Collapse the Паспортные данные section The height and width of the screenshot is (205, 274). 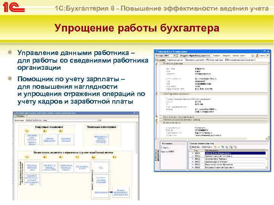click(156, 94)
